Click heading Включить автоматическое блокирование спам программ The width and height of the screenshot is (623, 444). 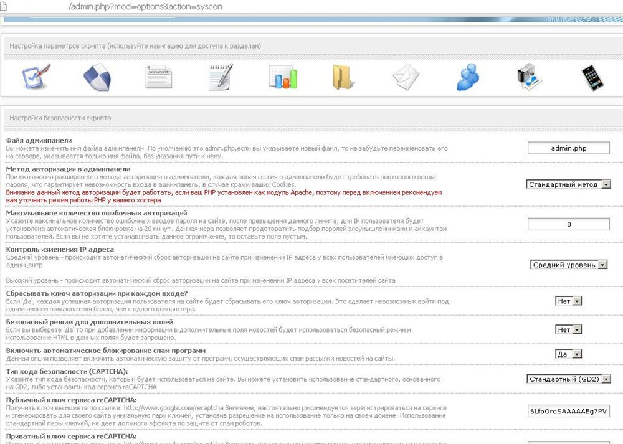[106, 351]
